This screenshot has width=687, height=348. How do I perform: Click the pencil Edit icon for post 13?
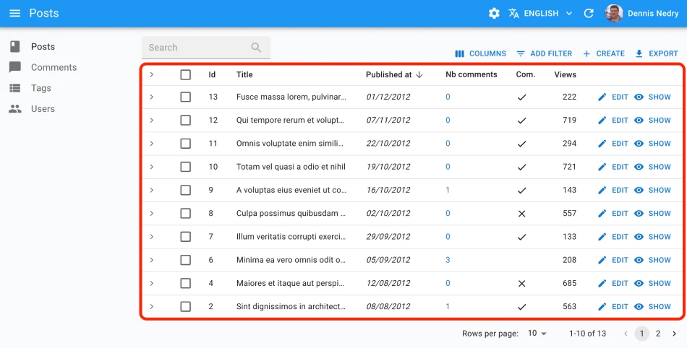(602, 97)
